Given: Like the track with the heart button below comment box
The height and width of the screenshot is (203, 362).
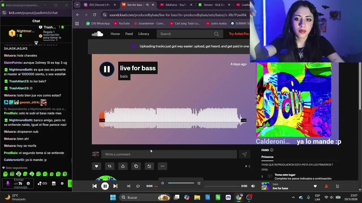Looking at the screenshot, I should 96,166.
